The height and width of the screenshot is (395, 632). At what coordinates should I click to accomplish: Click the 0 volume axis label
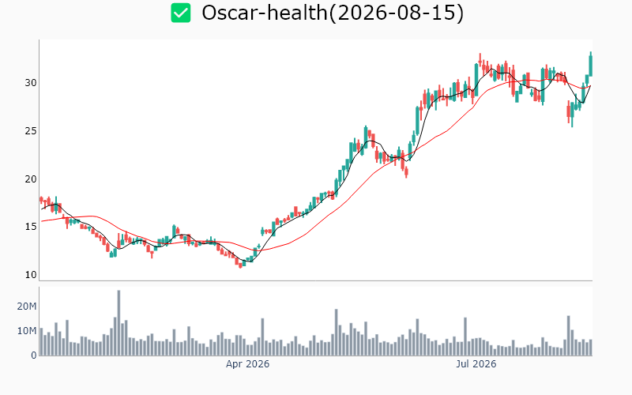(x=34, y=355)
